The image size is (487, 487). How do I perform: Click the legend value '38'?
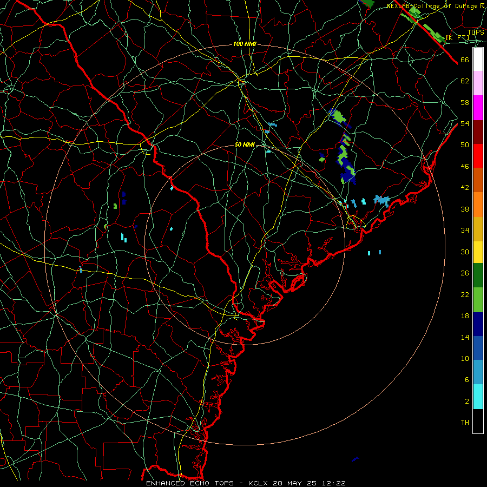point(465,209)
